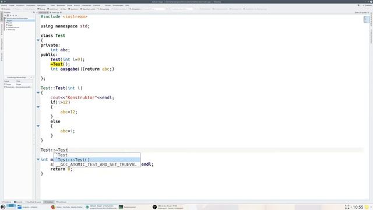
Task: Collapse the class Test body fold arrow
Action: coord(38,40)
